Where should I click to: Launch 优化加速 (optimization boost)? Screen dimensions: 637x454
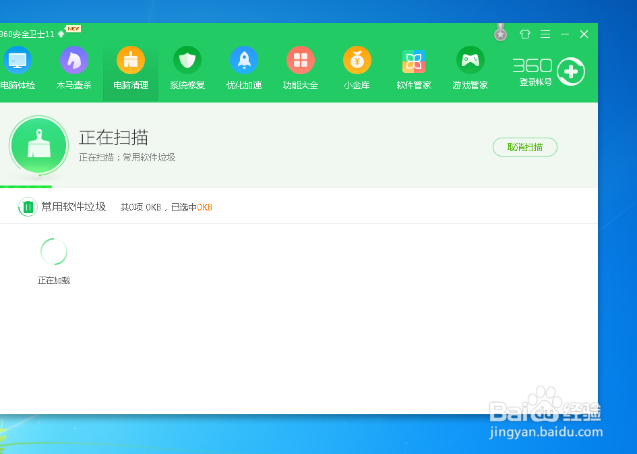pyautogui.click(x=244, y=67)
